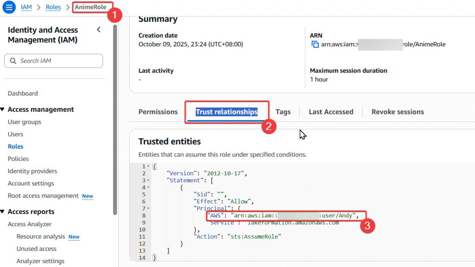Image resolution: width=475 pixels, height=267 pixels.
Task: Fold the Statement array at line 3
Action: pos(148,180)
